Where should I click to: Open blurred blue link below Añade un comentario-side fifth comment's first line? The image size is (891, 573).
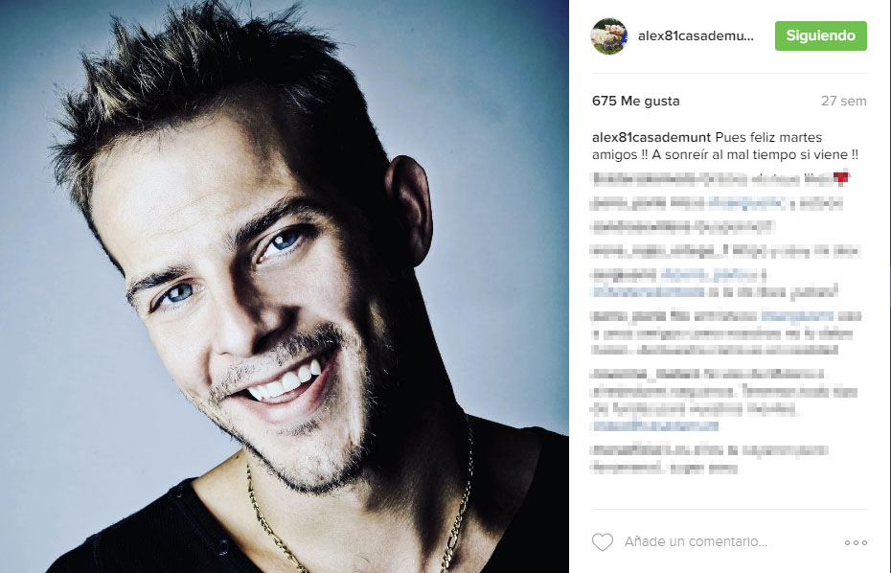[x=648, y=292]
